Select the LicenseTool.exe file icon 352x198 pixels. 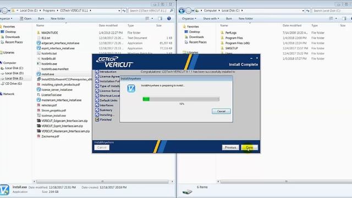38,95
